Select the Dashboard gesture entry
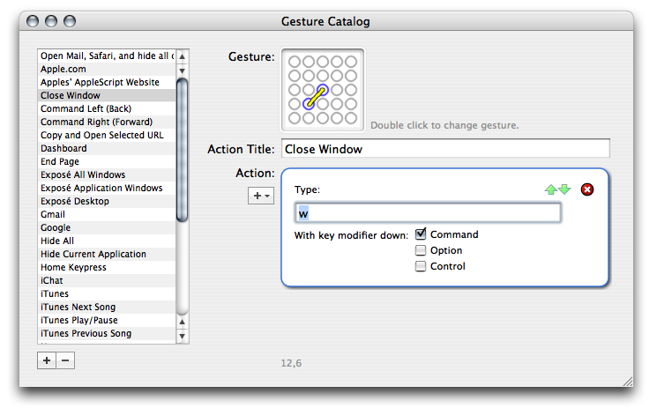The image size is (657, 408). click(63, 148)
